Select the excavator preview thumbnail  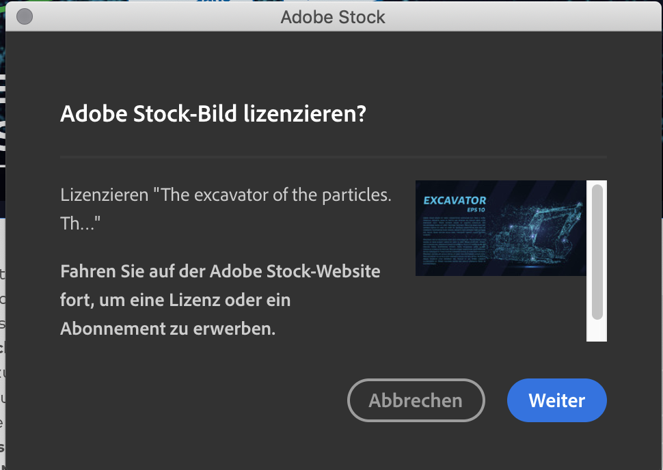click(500, 228)
